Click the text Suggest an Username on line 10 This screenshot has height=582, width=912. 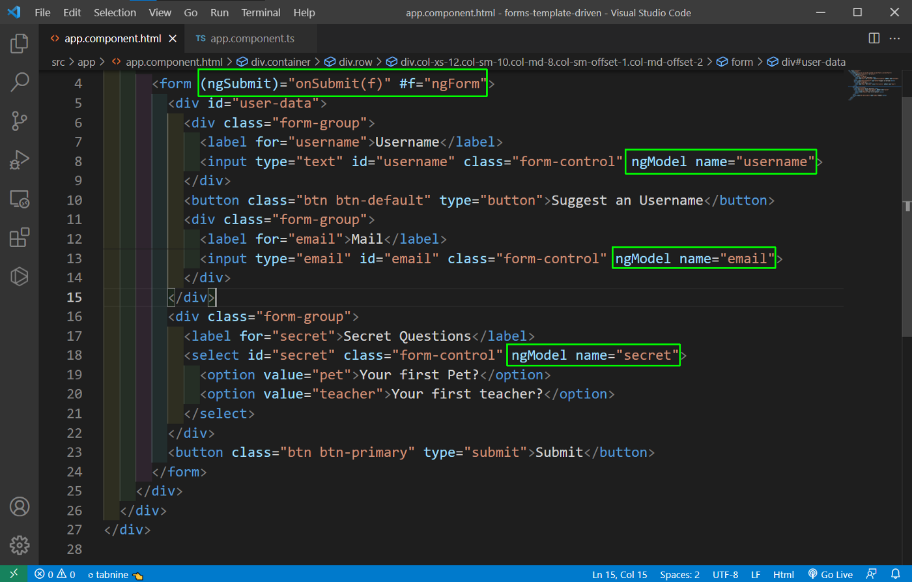click(627, 200)
